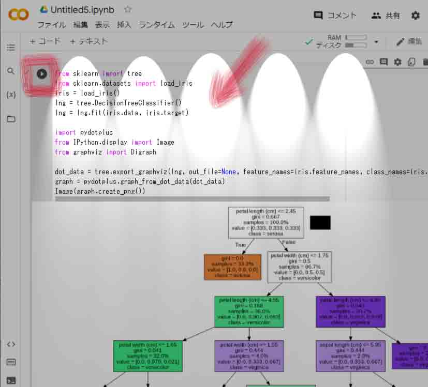Open cell editor settings gear
This screenshot has width=428, height=387.
397,62
